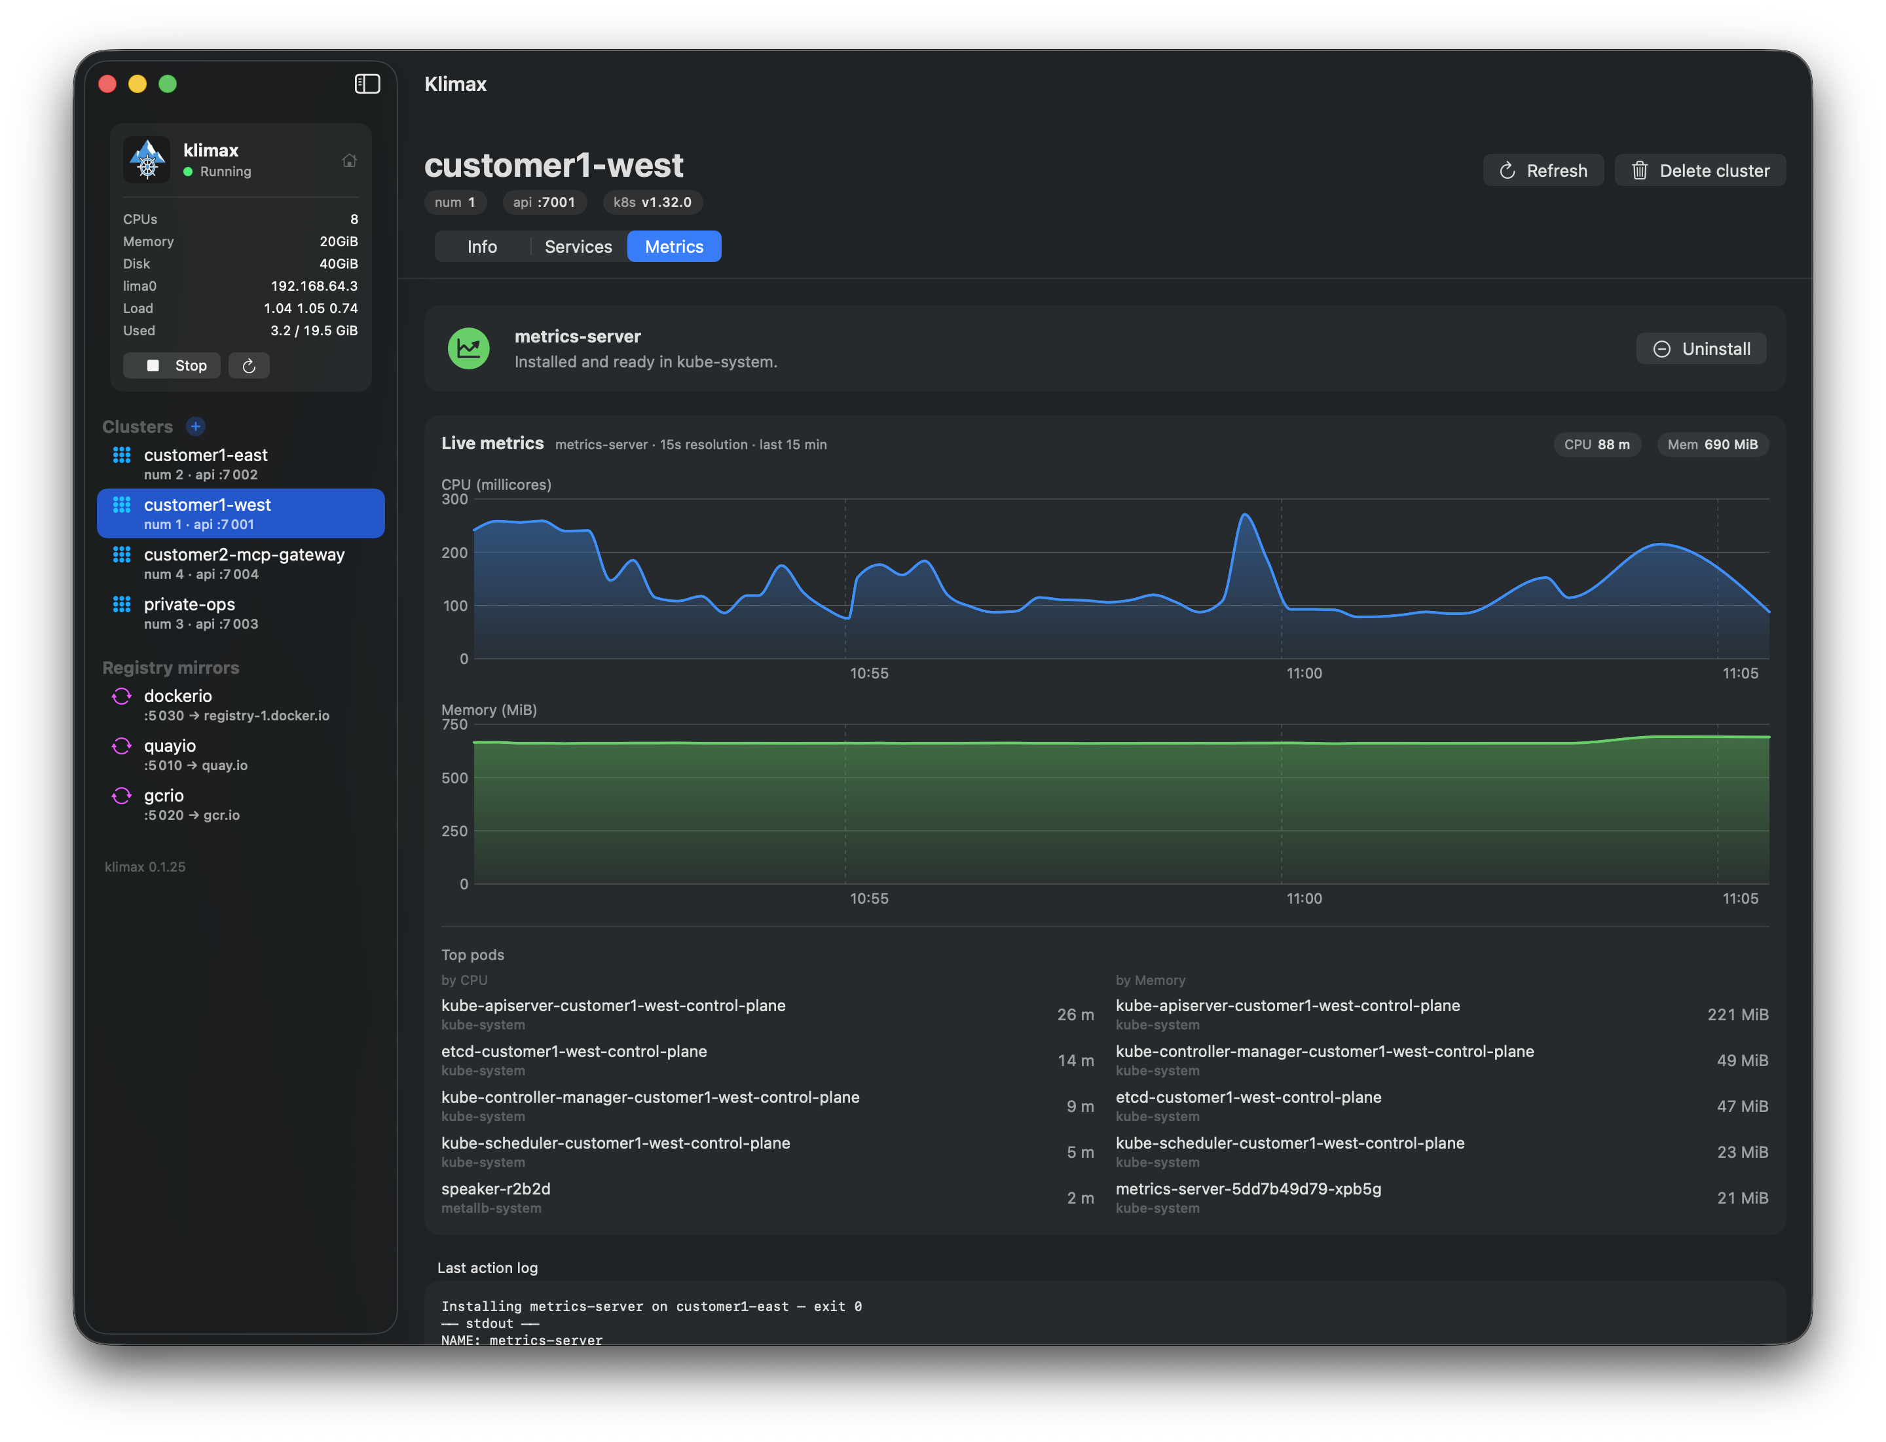The image size is (1886, 1442).
Task: Click the Live metrics heading
Action: [492, 443]
